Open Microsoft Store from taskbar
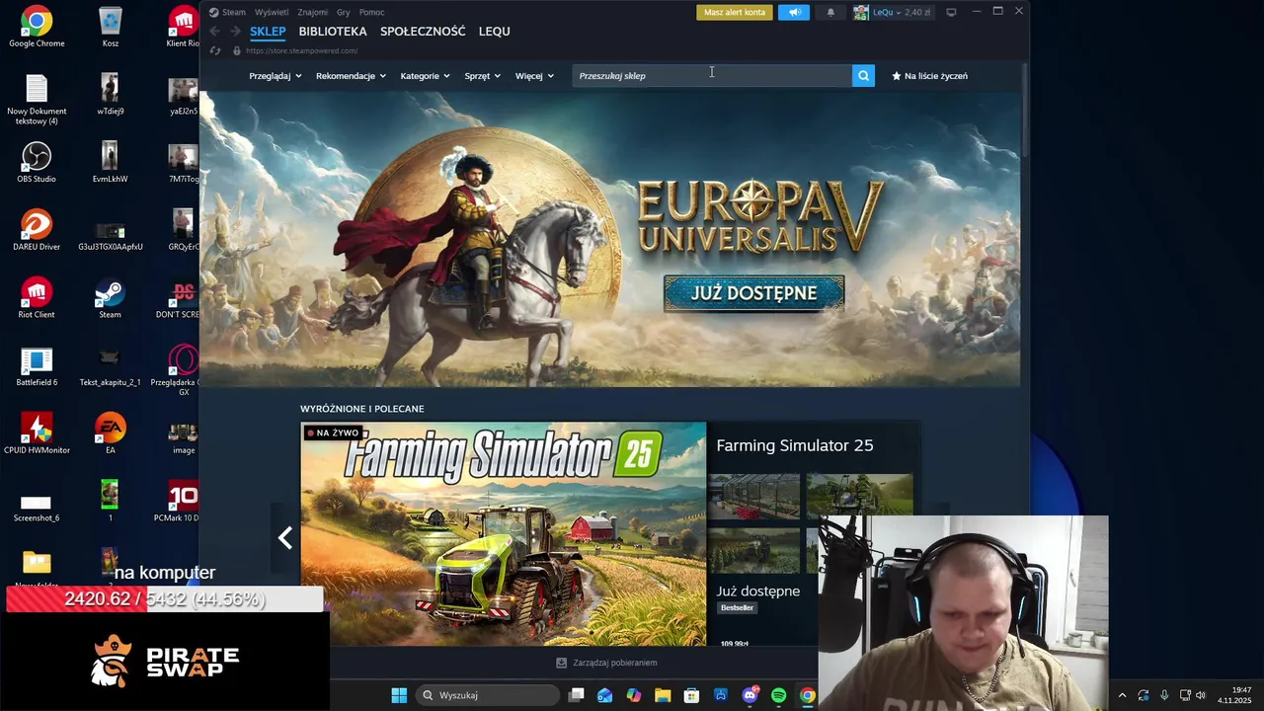This screenshot has height=711, width=1264. coord(691,695)
